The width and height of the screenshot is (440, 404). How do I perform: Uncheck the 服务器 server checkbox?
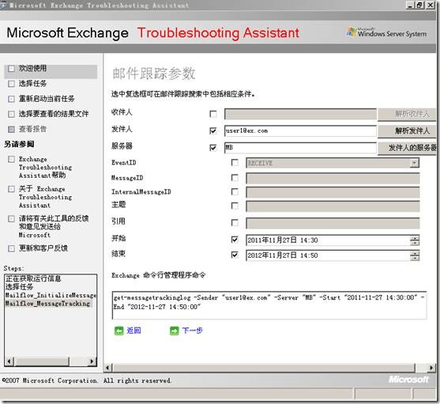(x=213, y=148)
